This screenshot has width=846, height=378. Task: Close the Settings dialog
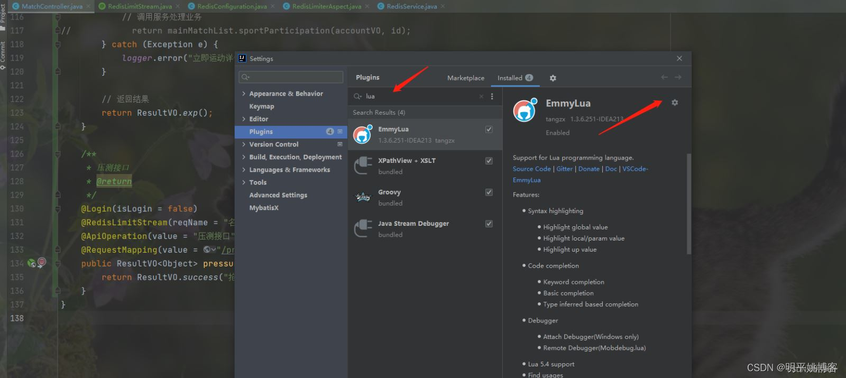coord(679,58)
